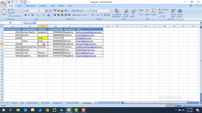Open basha.ameer86@gmail.com email link
Image resolution: width=202 pixels, height=113 pixels.
tap(89, 32)
